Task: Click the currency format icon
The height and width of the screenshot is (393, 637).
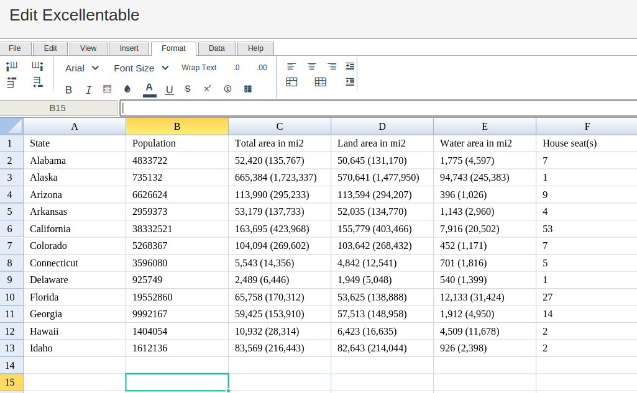Action: coord(227,89)
